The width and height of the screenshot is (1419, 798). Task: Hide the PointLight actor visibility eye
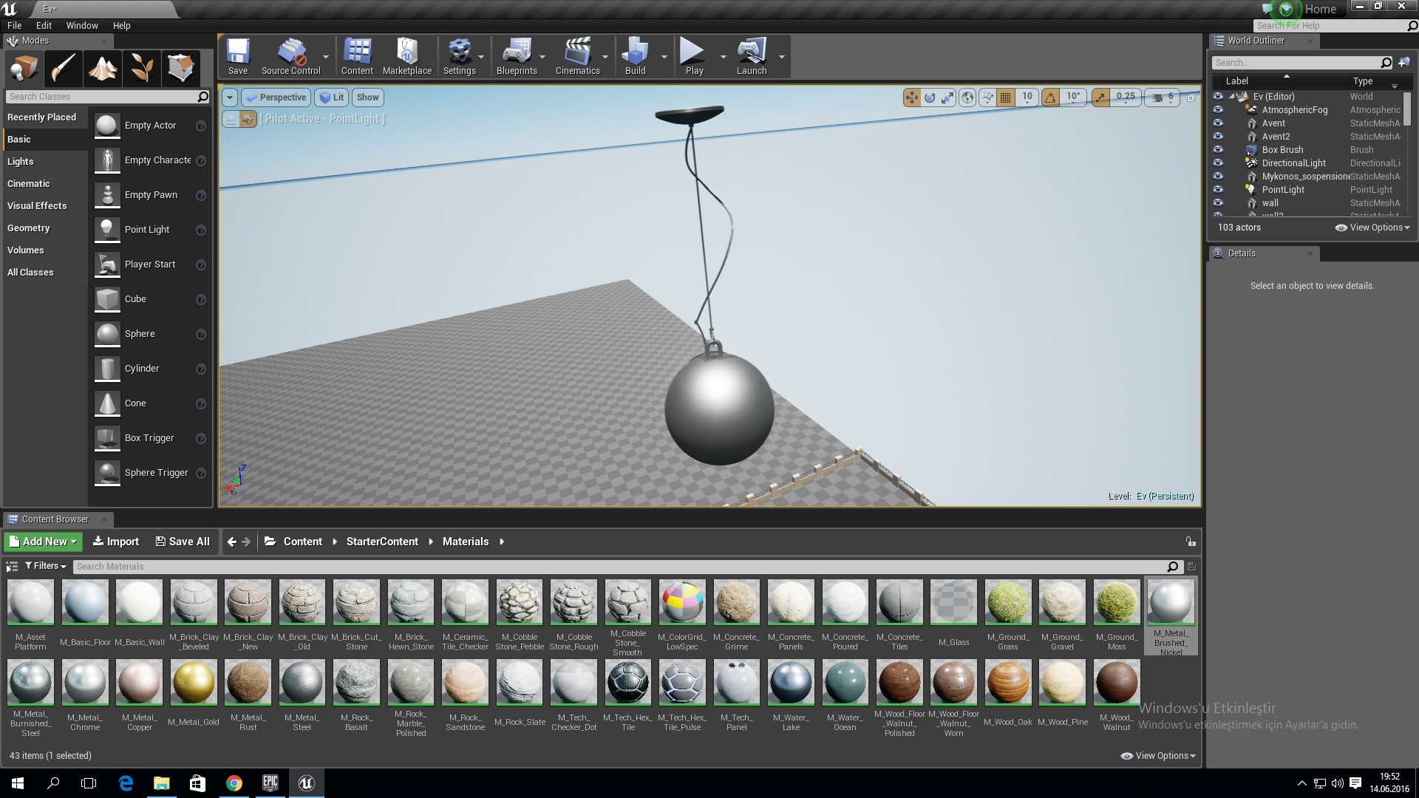1218,189
